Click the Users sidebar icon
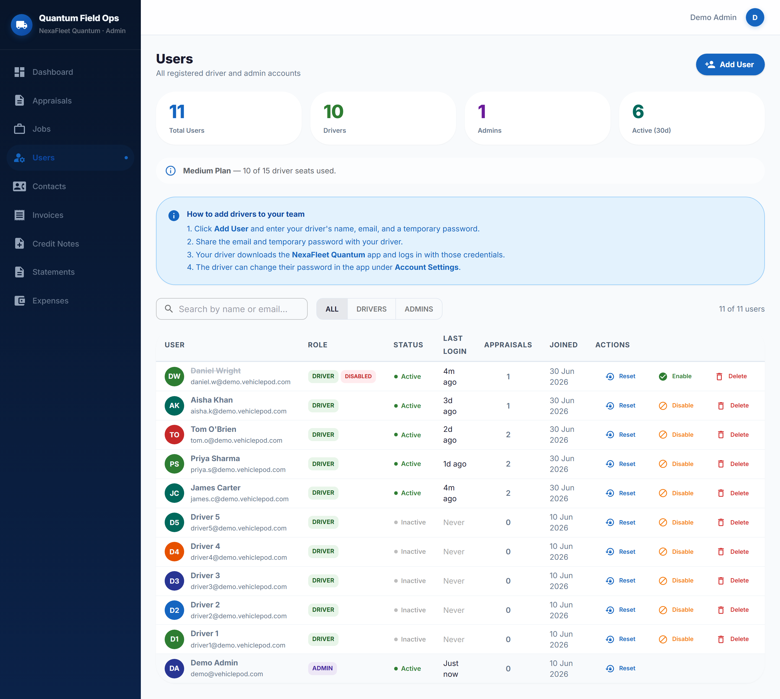This screenshot has height=699, width=780. pyautogui.click(x=19, y=158)
